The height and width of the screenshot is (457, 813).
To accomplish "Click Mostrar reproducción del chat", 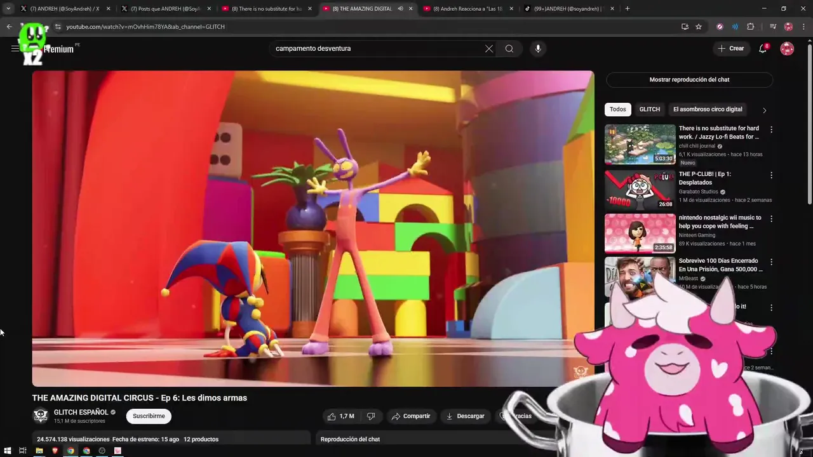I will click(689, 79).
